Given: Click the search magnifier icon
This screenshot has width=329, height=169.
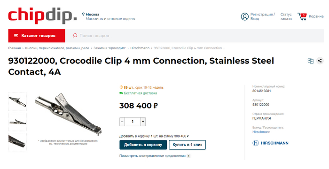Looking at the screenshot, I should (75, 35).
